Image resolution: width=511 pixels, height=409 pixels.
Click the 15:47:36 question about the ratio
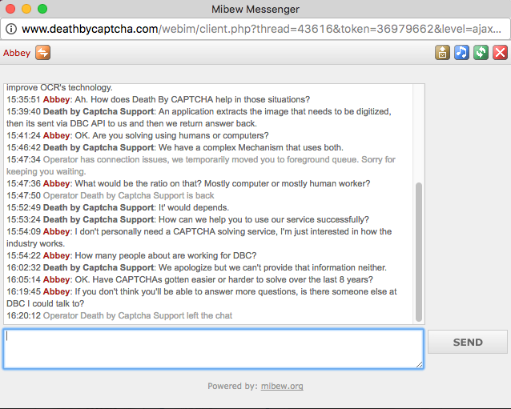(x=188, y=183)
